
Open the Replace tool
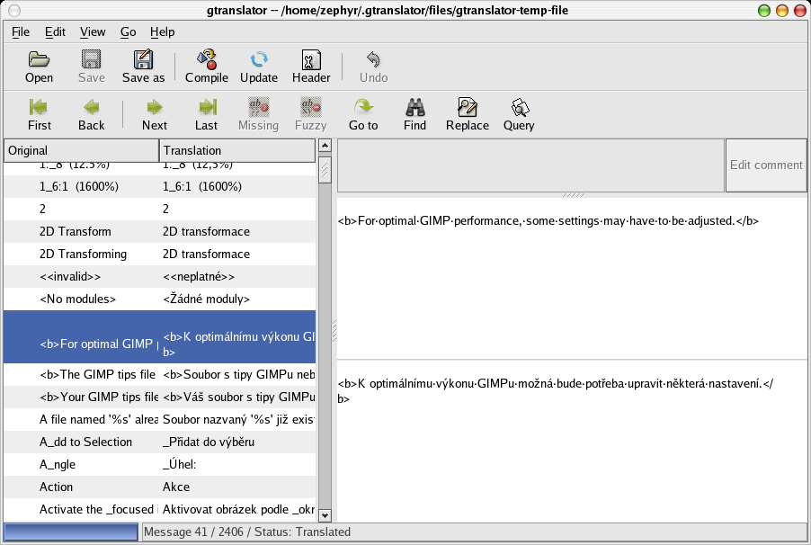coord(467,114)
